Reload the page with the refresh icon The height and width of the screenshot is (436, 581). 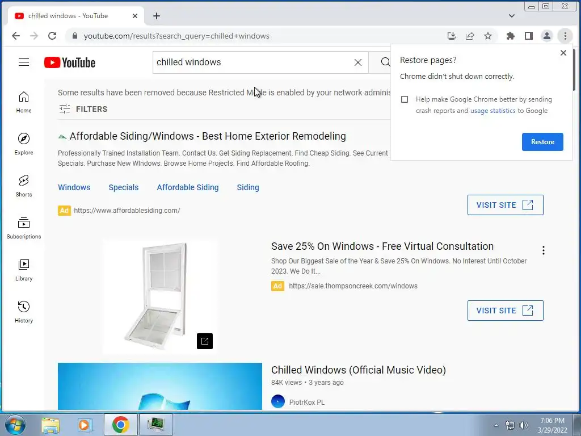pyautogui.click(x=52, y=36)
